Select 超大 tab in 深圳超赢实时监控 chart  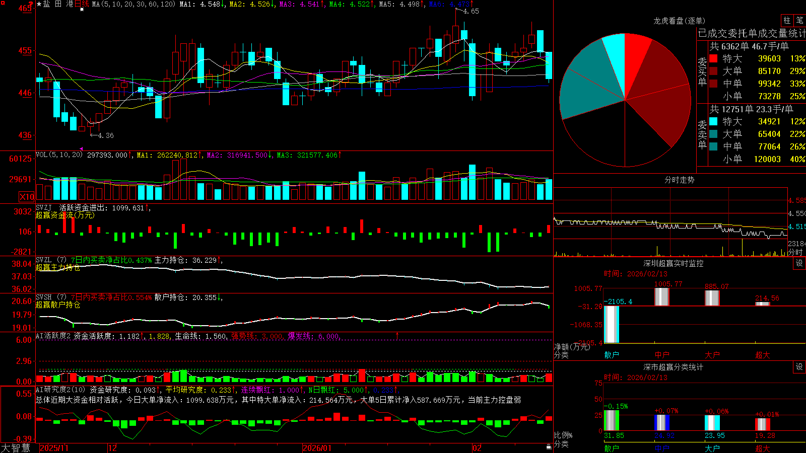point(763,355)
